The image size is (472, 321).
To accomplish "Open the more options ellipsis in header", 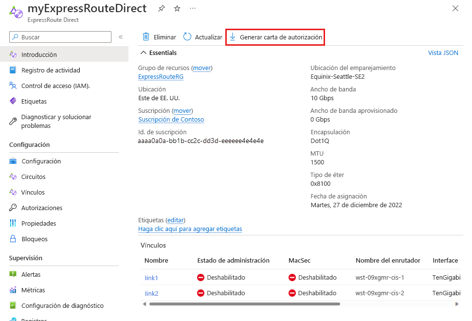I will (x=193, y=8).
